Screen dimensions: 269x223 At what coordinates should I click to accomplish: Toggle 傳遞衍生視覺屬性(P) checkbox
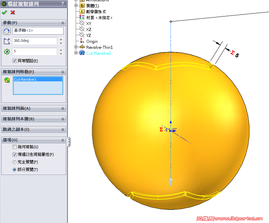(x=14, y=154)
